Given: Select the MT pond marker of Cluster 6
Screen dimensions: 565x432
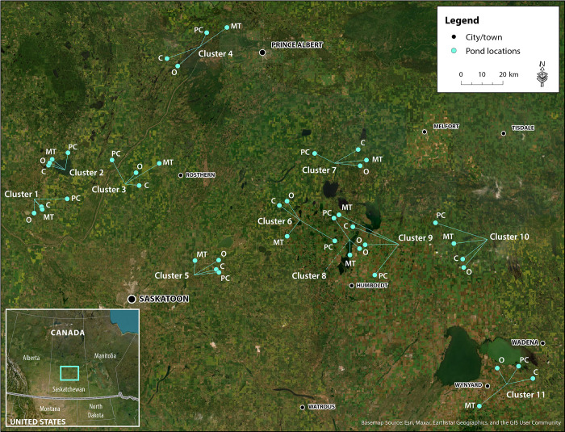Looking at the screenshot, I should pyautogui.click(x=287, y=237).
